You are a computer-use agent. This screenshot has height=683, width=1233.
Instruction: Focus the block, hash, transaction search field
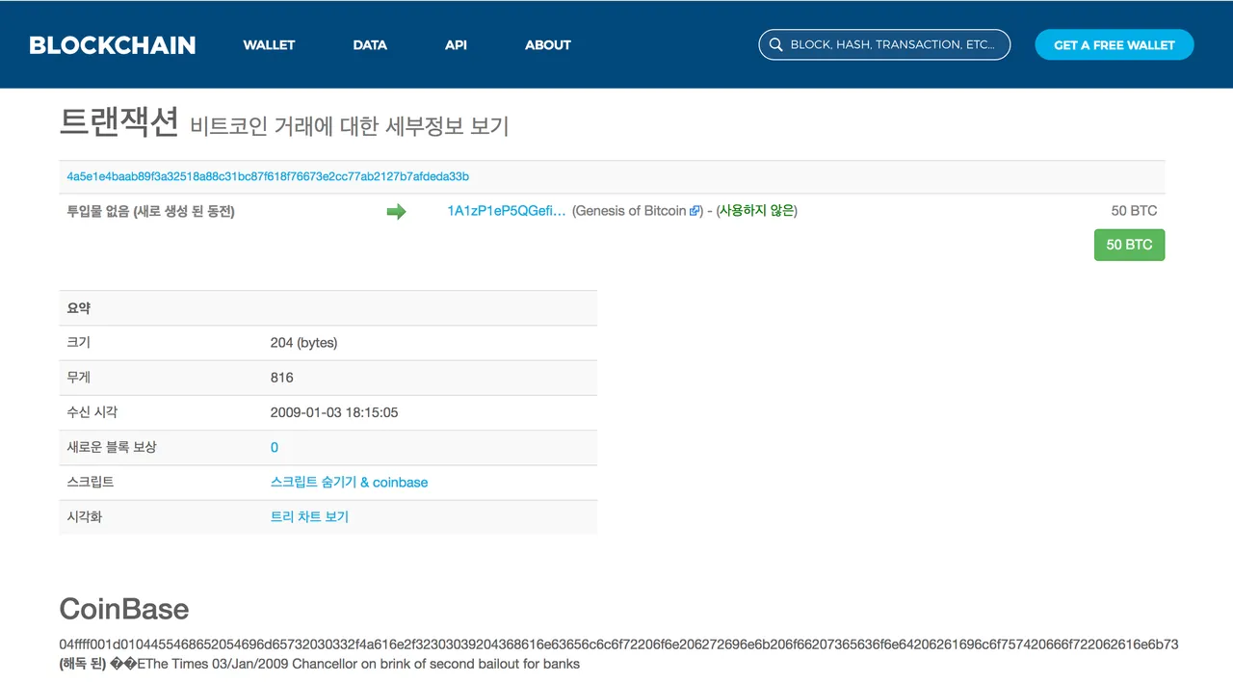884,45
